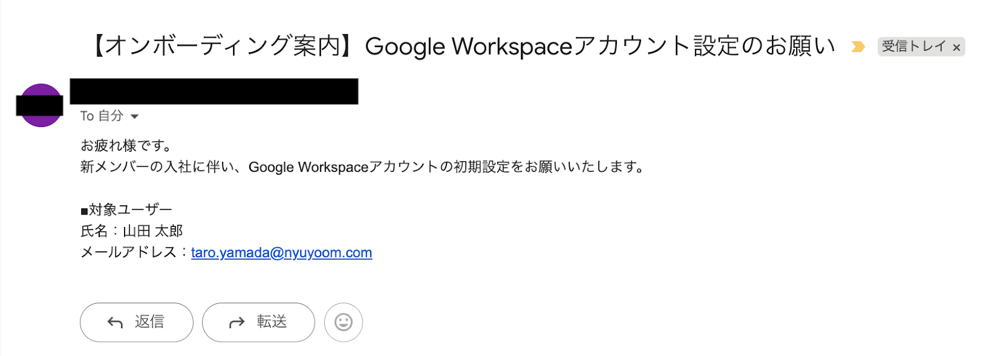Click the redacted sender name bar
992x356 pixels.
point(214,91)
